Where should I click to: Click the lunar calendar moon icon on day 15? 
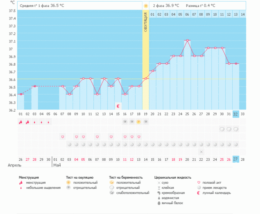point(118,105)
